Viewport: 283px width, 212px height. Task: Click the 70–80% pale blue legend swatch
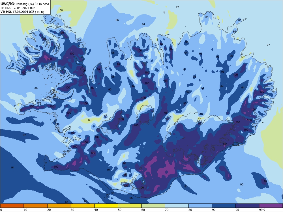tap(177, 206)
